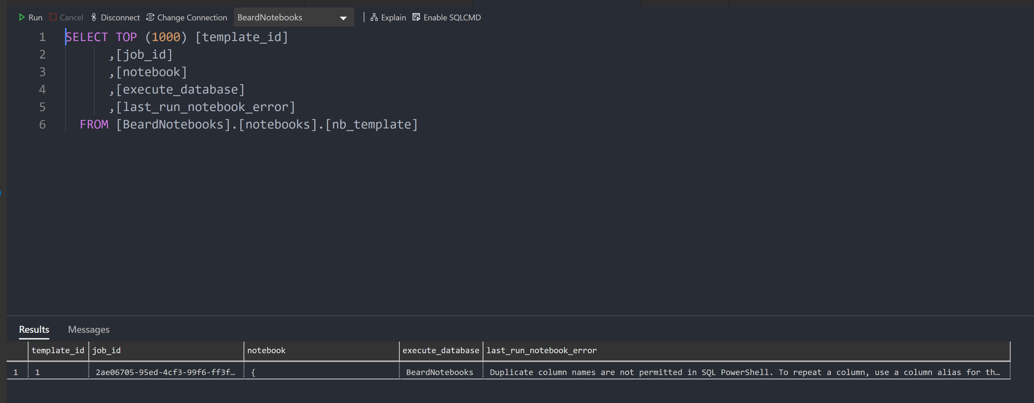Click the Enable SQLCMD text button
The width and height of the screenshot is (1034, 403).
[452, 17]
